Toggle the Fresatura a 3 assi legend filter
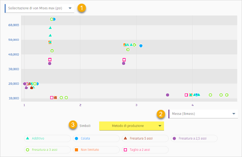242x157 pixels. pyautogui.click(x=47, y=150)
